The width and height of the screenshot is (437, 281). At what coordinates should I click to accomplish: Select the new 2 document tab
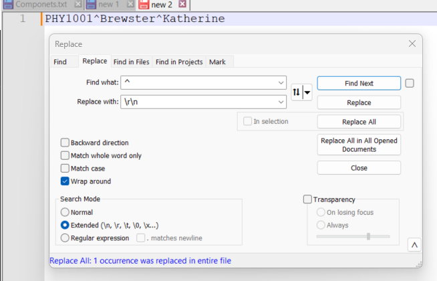(162, 5)
